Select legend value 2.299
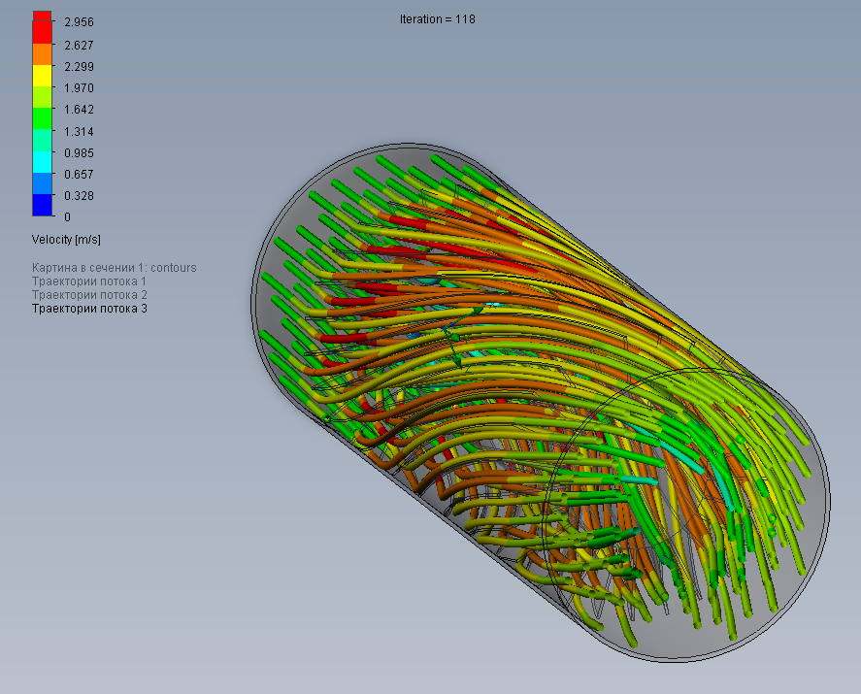This screenshot has height=694, width=861. point(79,66)
